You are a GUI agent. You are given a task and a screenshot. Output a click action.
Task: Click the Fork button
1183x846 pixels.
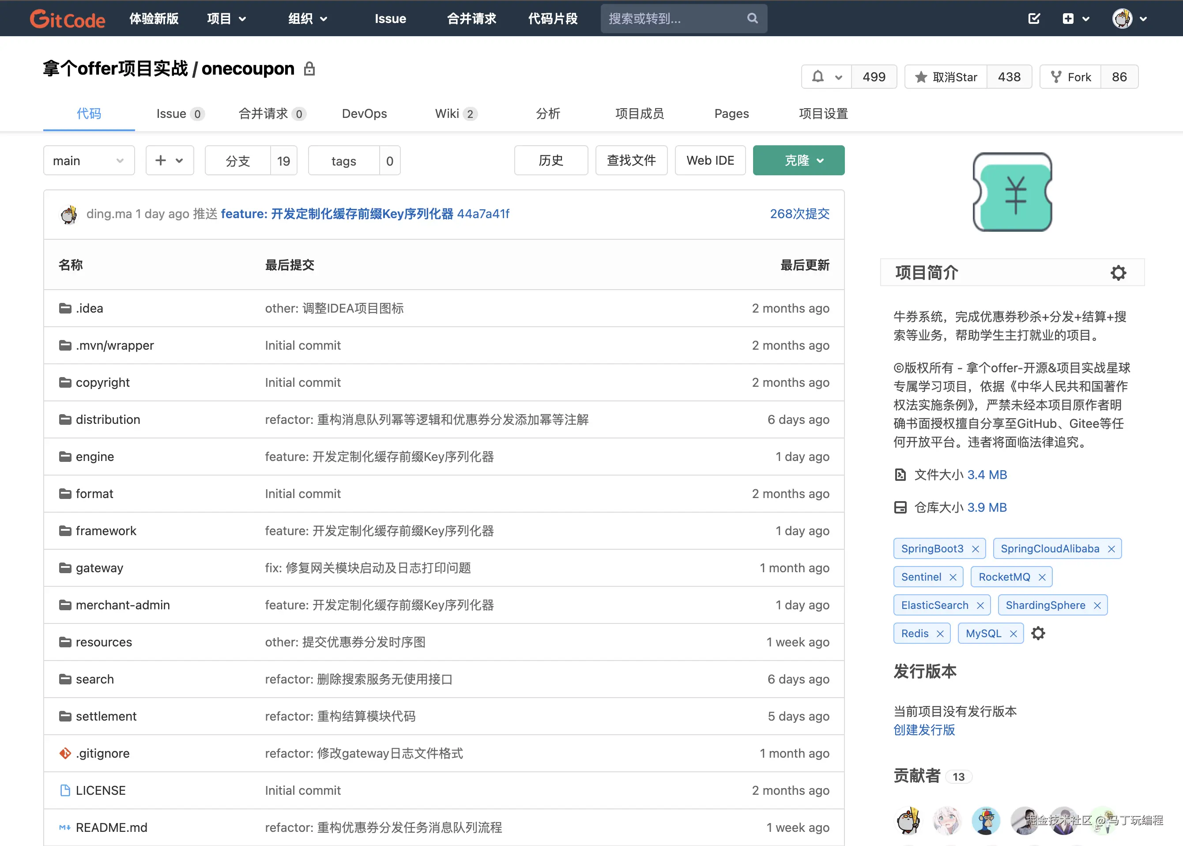(1070, 77)
